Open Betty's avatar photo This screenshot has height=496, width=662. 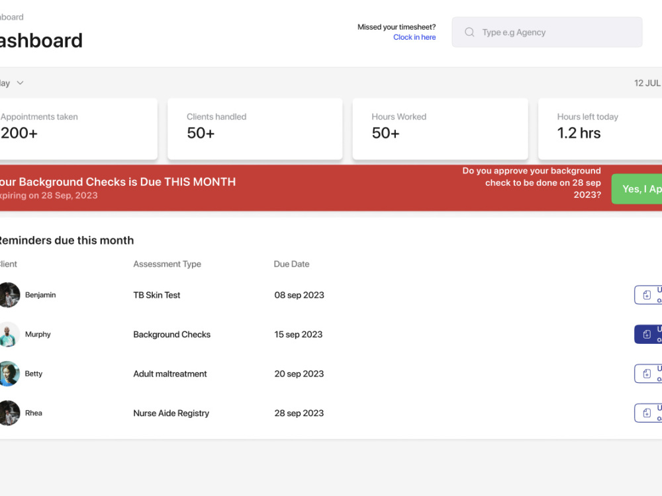(x=9, y=374)
